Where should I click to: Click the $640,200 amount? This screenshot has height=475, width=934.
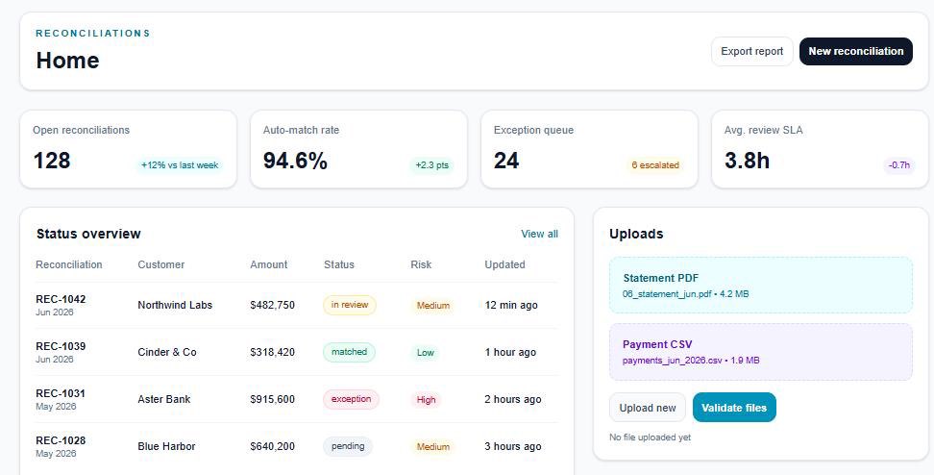(272, 446)
